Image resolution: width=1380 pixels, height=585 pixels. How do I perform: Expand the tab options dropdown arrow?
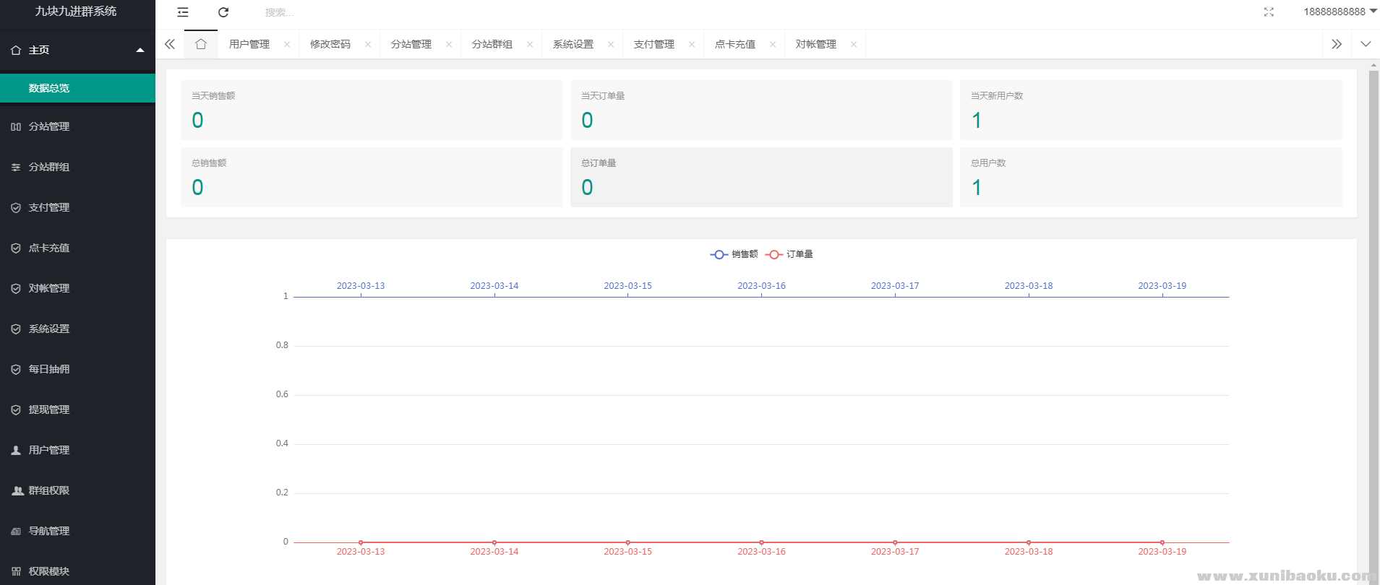click(1366, 44)
